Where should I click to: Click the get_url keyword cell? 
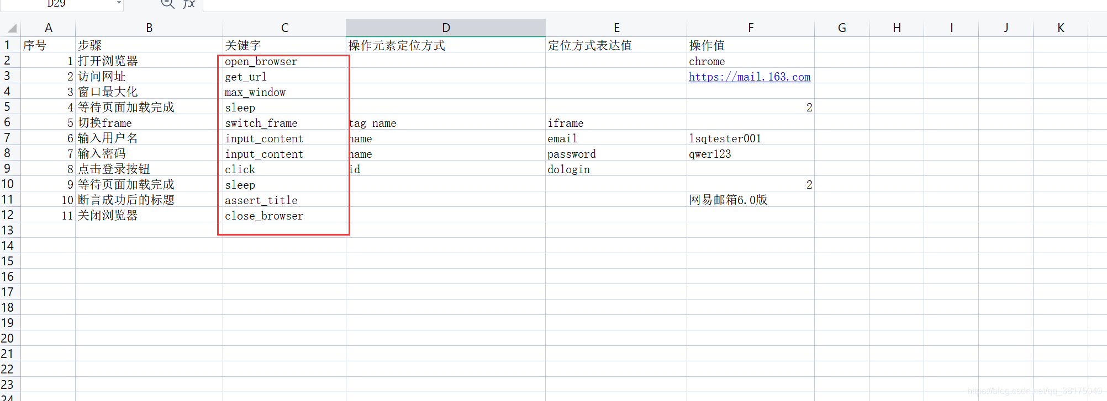click(x=284, y=76)
